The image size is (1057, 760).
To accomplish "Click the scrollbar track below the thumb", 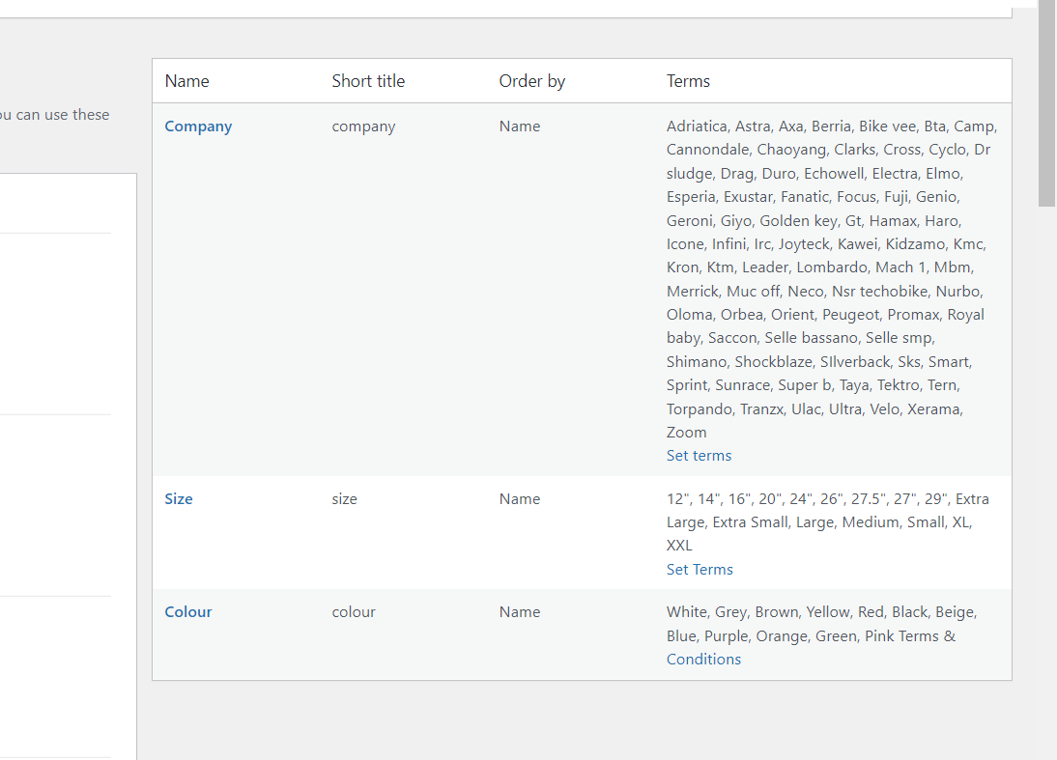I will pyautogui.click(x=1046, y=483).
